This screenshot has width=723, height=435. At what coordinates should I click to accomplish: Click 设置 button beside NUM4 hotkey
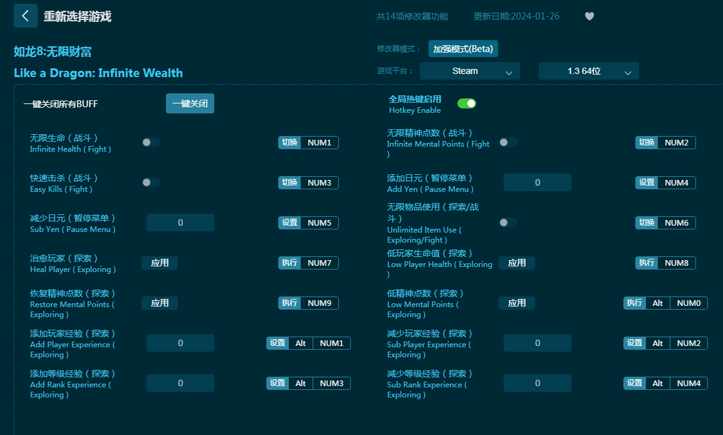point(647,182)
